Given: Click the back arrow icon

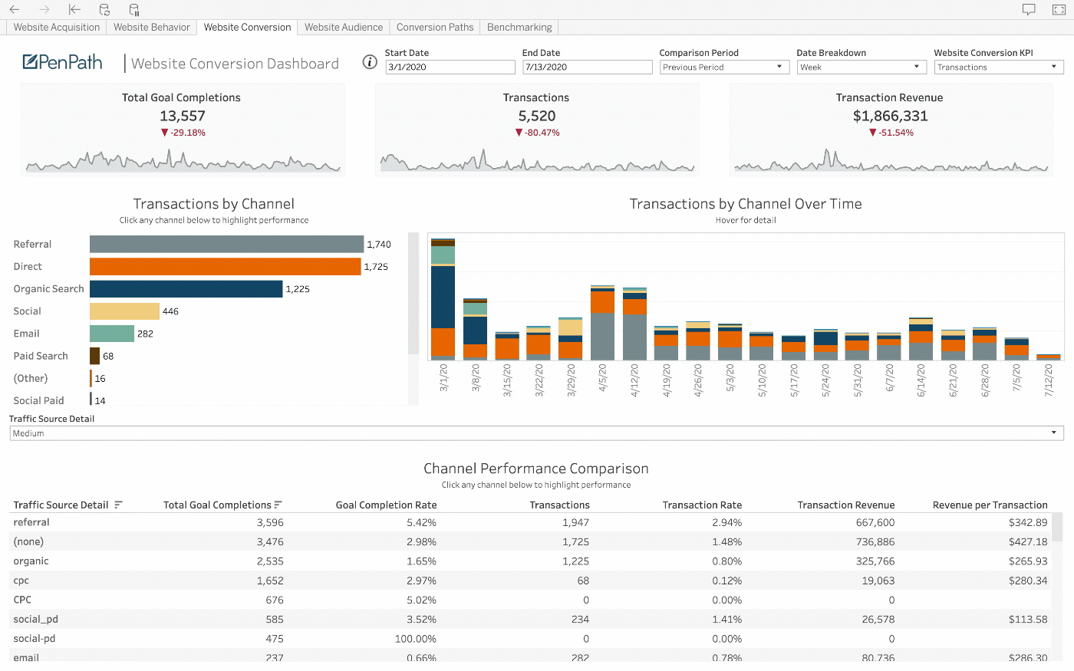Looking at the screenshot, I should point(15,9).
